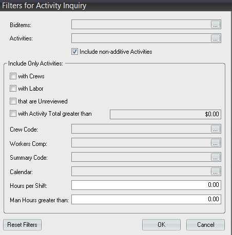The height and width of the screenshot is (235, 232).
Task: Click the Filters for Activity Inquiry title bar
Action: tap(116, 6)
